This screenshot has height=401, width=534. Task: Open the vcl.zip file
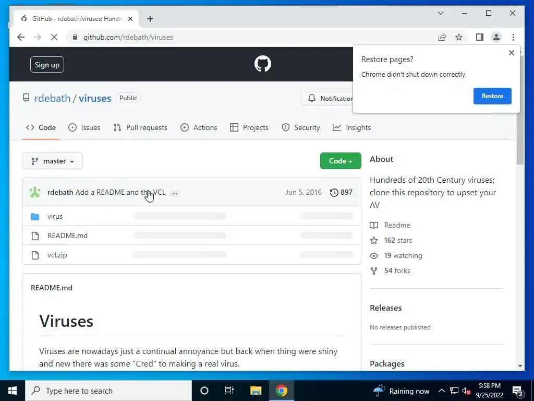point(57,255)
